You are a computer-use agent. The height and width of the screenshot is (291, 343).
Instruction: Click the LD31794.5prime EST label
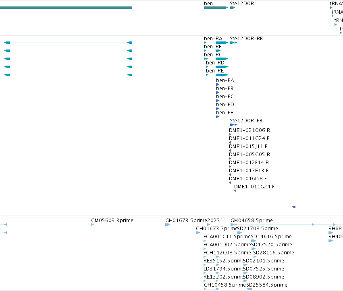point(223,269)
